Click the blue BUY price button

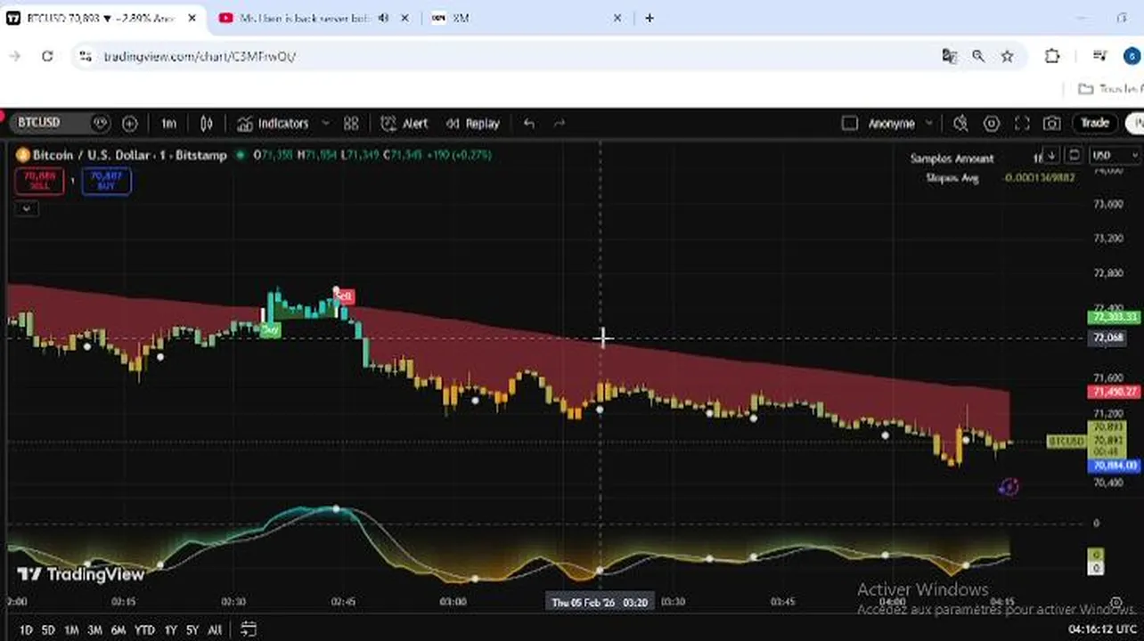point(106,181)
